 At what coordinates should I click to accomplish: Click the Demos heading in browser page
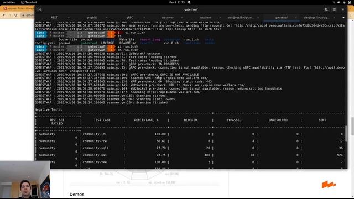(x=77, y=195)
